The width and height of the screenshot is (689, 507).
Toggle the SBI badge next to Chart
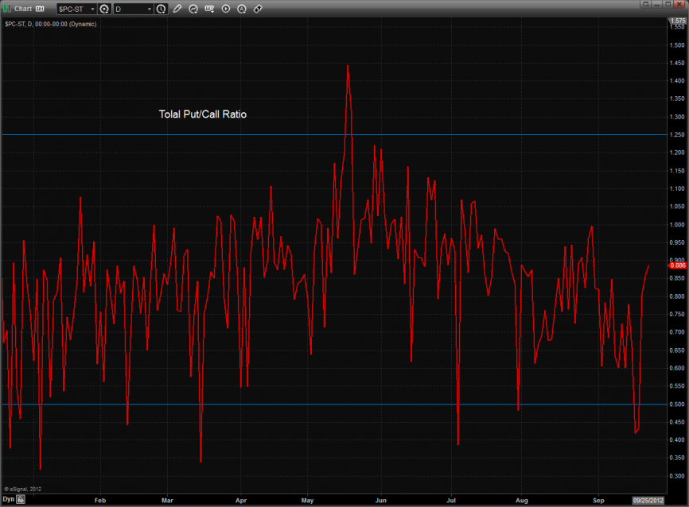pos(40,9)
